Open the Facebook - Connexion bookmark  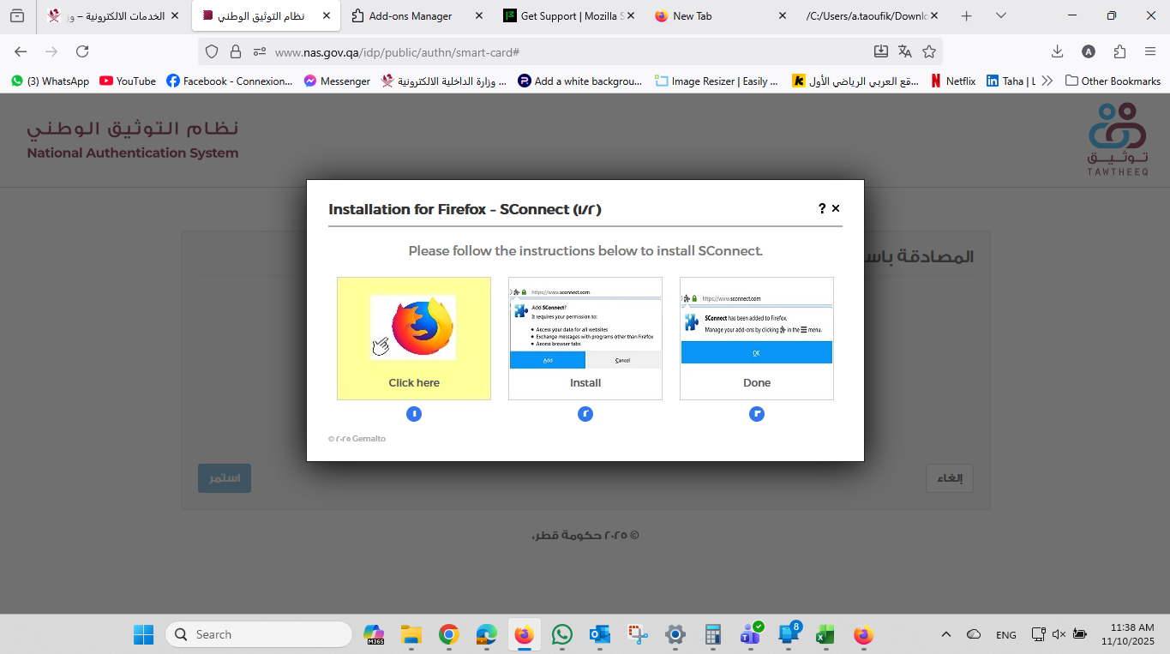(x=230, y=81)
